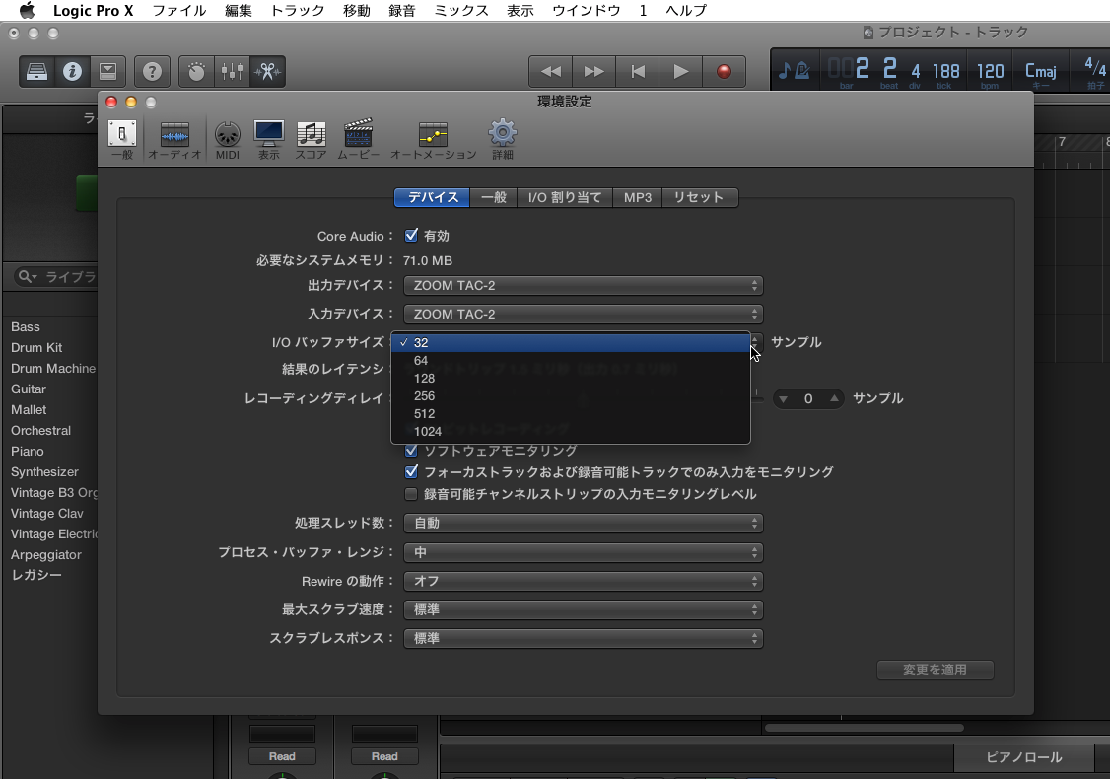Start playback with Play button
This screenshot has height=779, width=1110.
coord(680,72)
